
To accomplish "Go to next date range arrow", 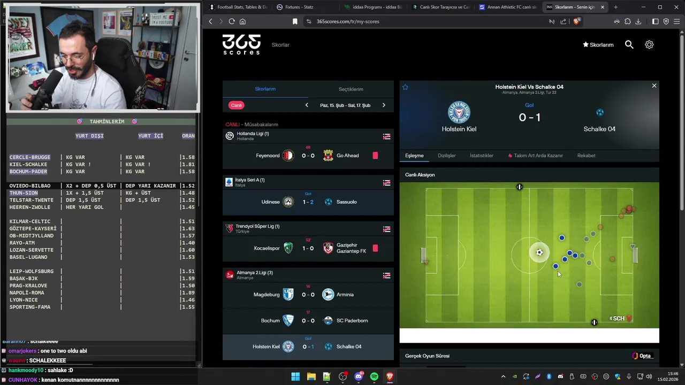I will 384,105.
